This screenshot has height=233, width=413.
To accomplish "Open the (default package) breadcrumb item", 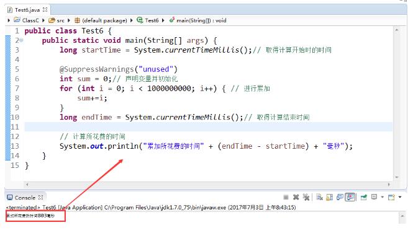I will coord(104,20).
